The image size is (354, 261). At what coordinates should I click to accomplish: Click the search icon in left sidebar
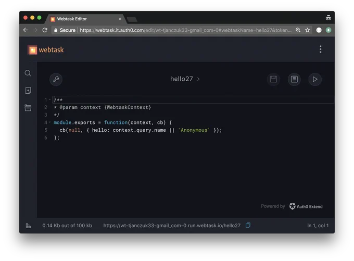(28, 73)
